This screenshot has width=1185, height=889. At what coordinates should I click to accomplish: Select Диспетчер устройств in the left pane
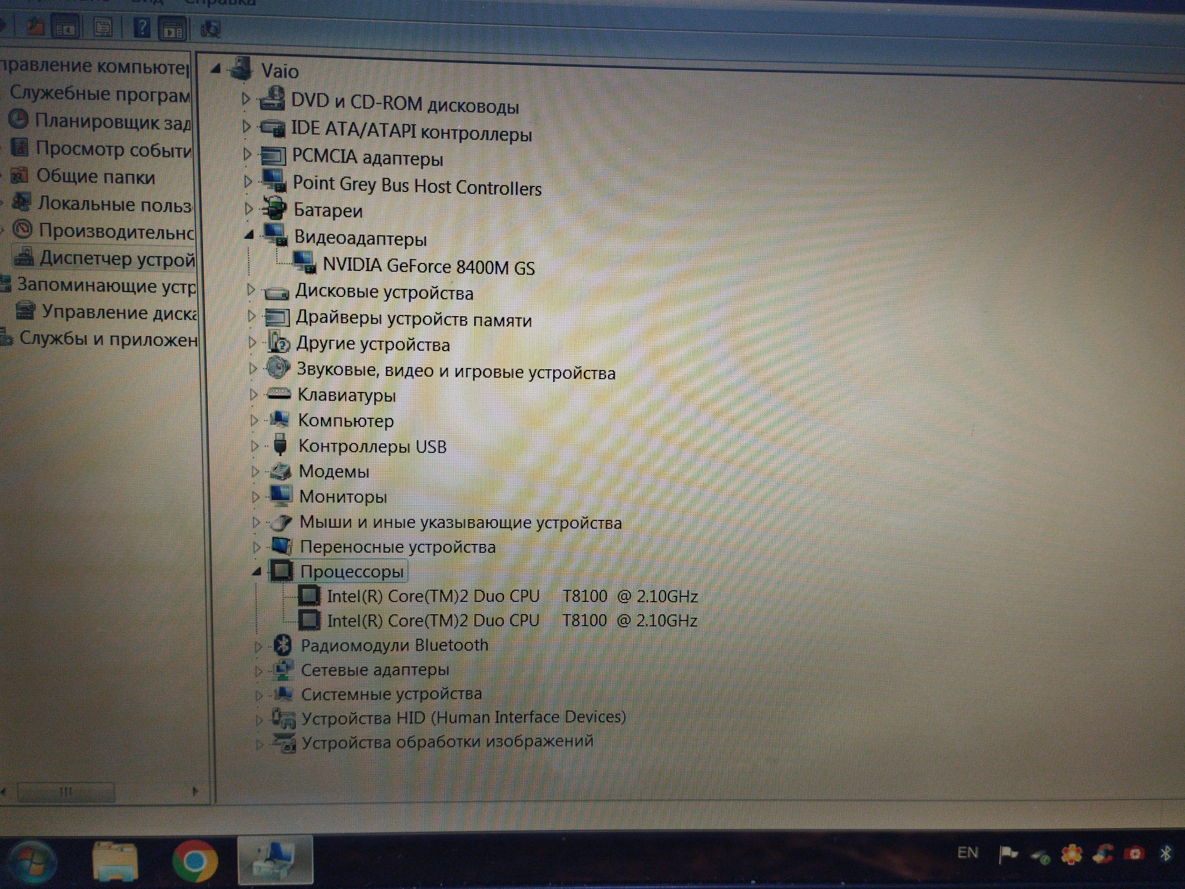[117, 258]
